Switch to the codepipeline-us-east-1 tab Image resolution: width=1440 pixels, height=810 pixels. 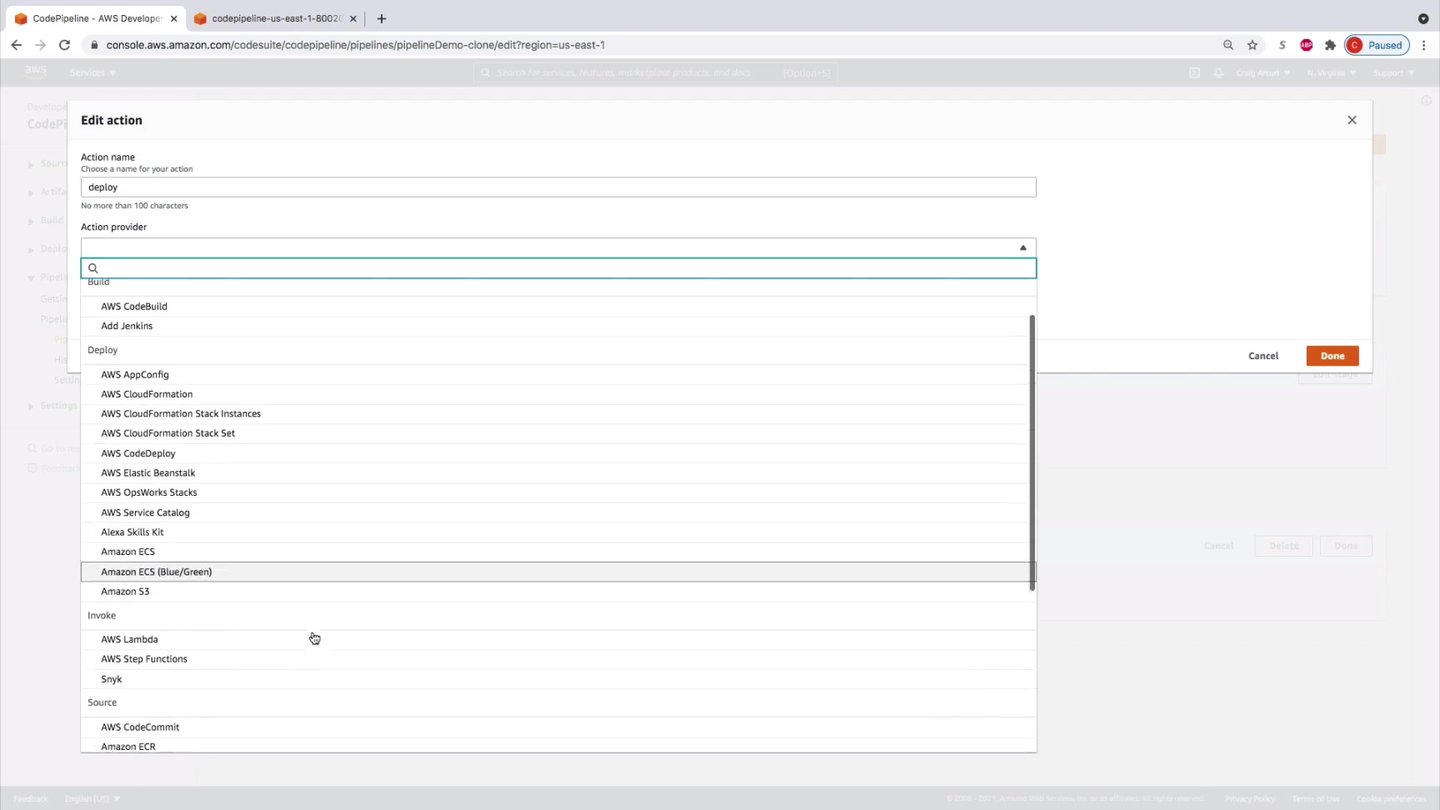[276, 18]
